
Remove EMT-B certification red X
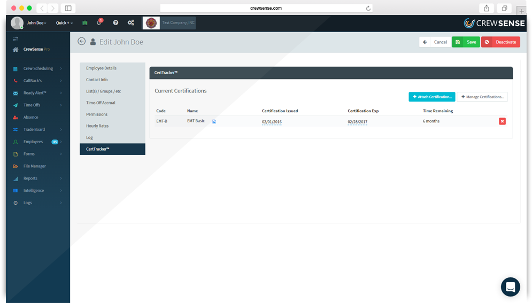(x=503, y=121)
